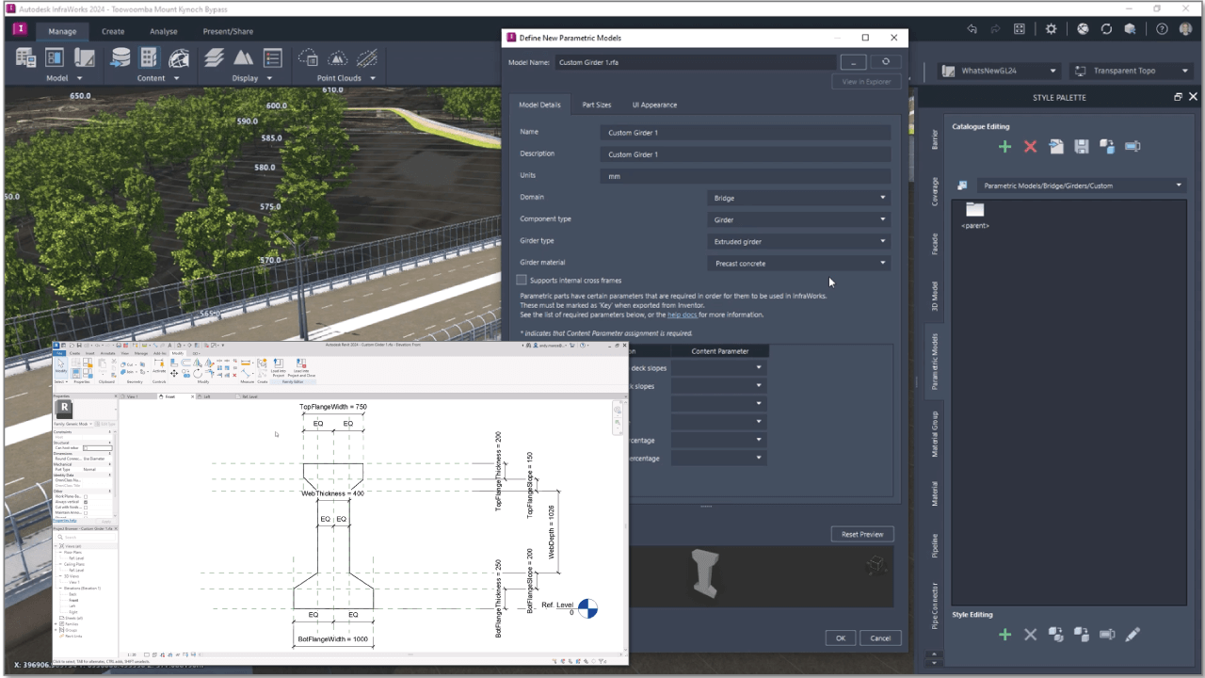This screenshot has width=1205, height=678.
Task: Open the parent folder in Style Palette
Action: 974,215
